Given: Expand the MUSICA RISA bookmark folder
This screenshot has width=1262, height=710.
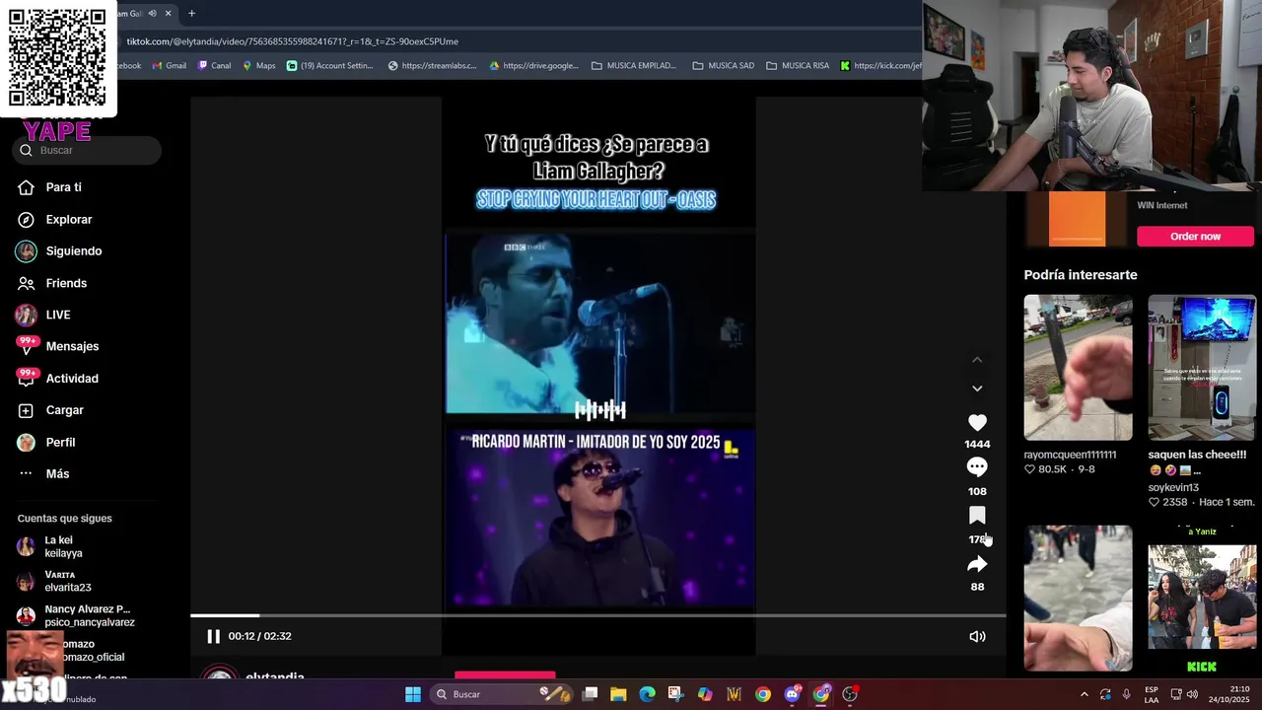Looking at the screenshot, I should (798, 66).
